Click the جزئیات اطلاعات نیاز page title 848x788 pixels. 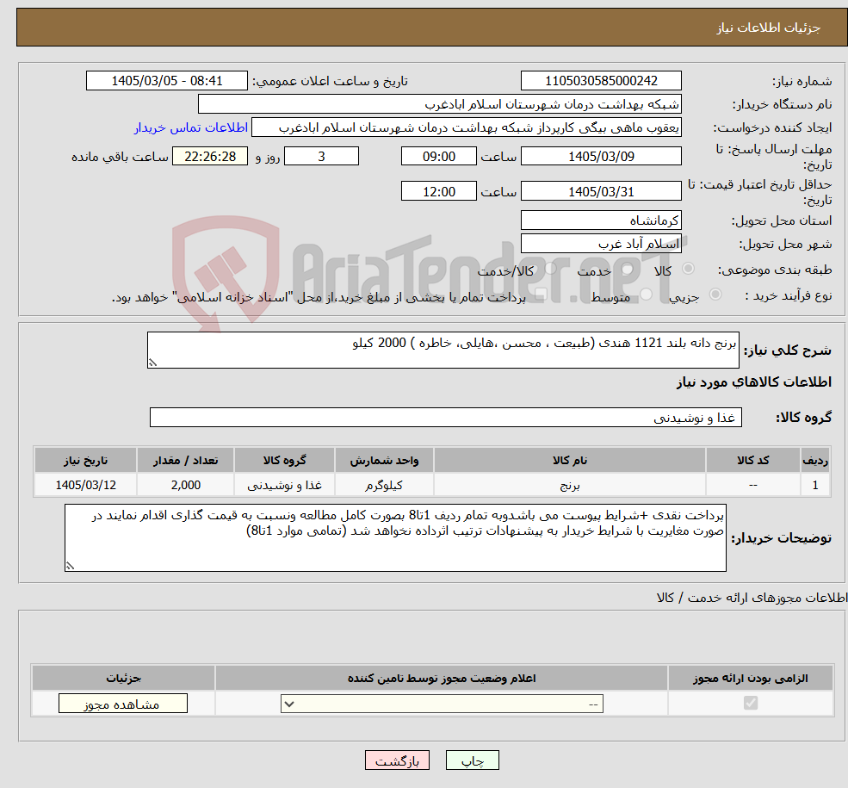point(769,28)
